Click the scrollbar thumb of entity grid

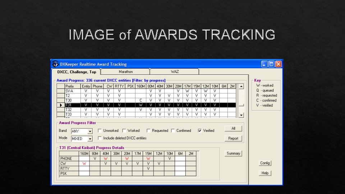[x=241, y=105]
